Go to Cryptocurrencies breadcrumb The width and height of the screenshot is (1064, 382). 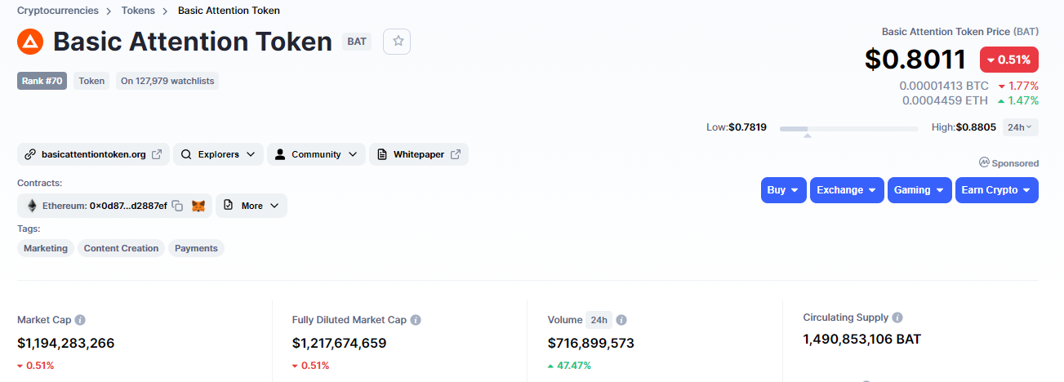click(x=57, y=11)
